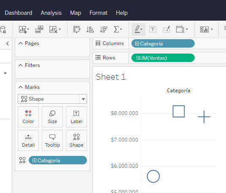This screenshot has width=226, height=193.
Task: Toggle the Fix Axes toolbar icon
Action: [x=167, y=29]
